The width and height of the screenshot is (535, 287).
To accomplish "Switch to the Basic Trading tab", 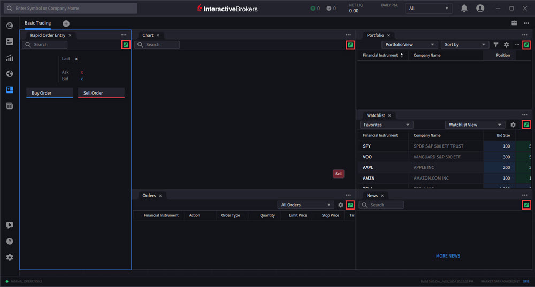I will 37,23.
